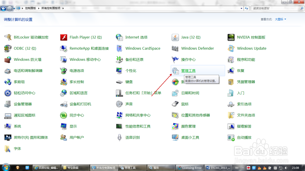
Task: Click the 文件夹选项 link
Action: [246, 115]
